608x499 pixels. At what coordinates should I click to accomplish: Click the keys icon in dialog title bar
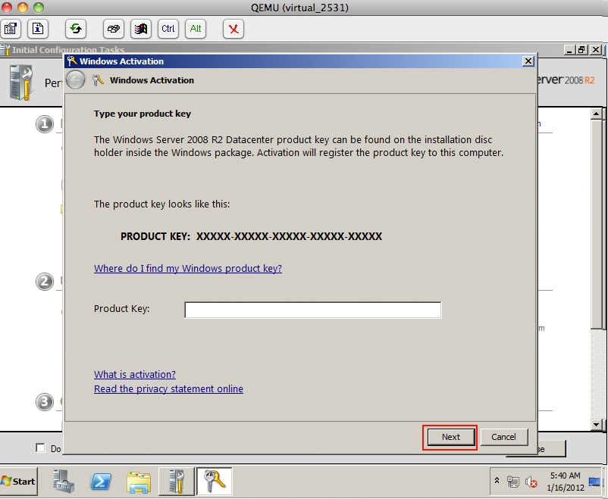click(x=72, y=61)
